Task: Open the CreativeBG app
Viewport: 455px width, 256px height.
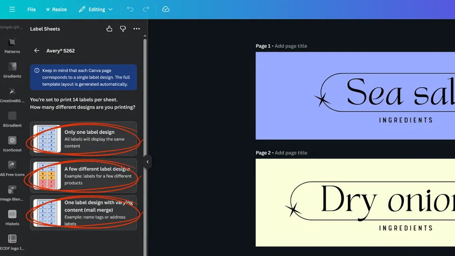Action: (12, 95)
